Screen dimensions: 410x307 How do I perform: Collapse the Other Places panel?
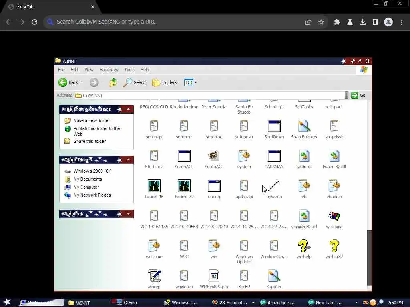[x=129, y=160]
